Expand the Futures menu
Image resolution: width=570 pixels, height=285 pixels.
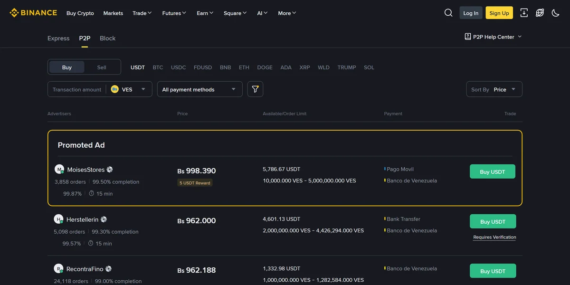tap(174, 13)
